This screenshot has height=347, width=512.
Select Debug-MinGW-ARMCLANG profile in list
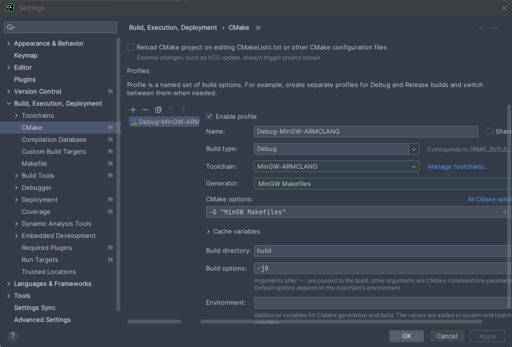[x=164, y=122]
